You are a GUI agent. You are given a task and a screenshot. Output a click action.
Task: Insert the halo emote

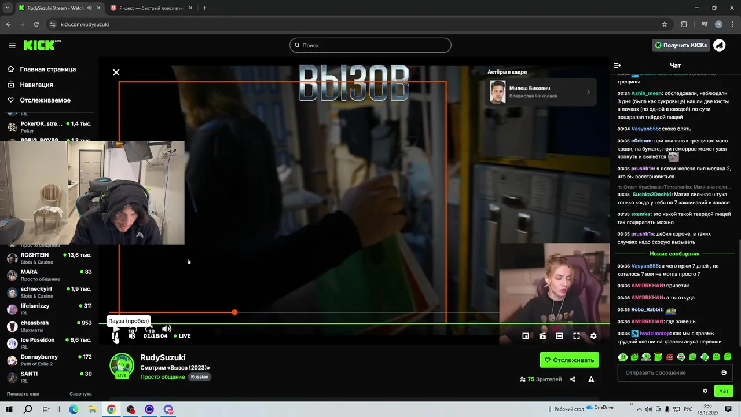tap(658, 357)
